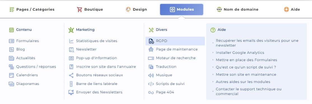312x104 pixels.
Task: Click the Musique speaker icon
Action: (151, 75)
